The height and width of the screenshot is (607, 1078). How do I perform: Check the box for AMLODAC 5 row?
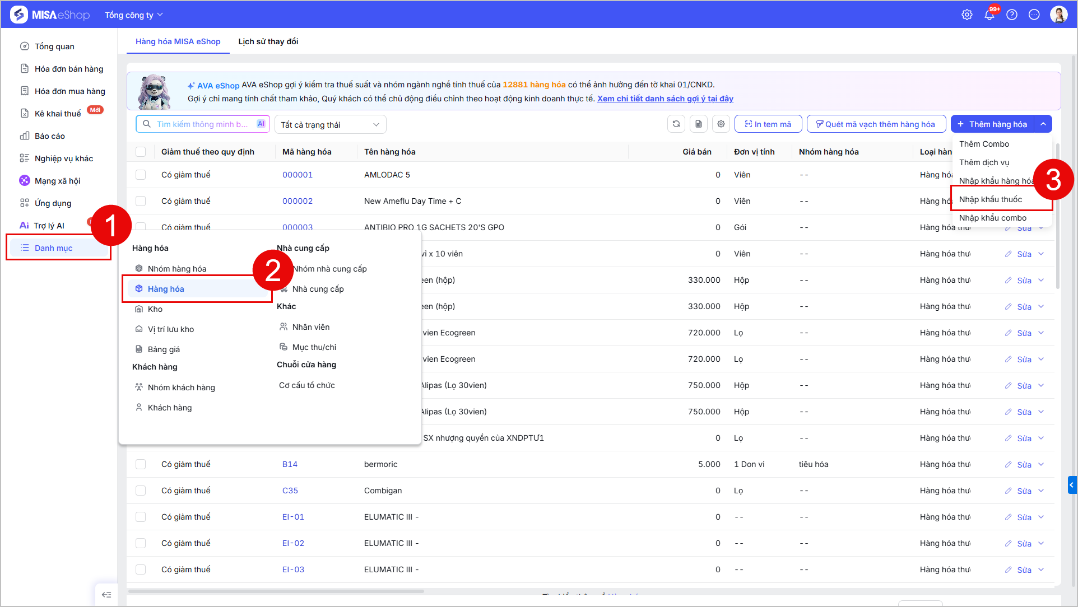[x=141, y=175]
